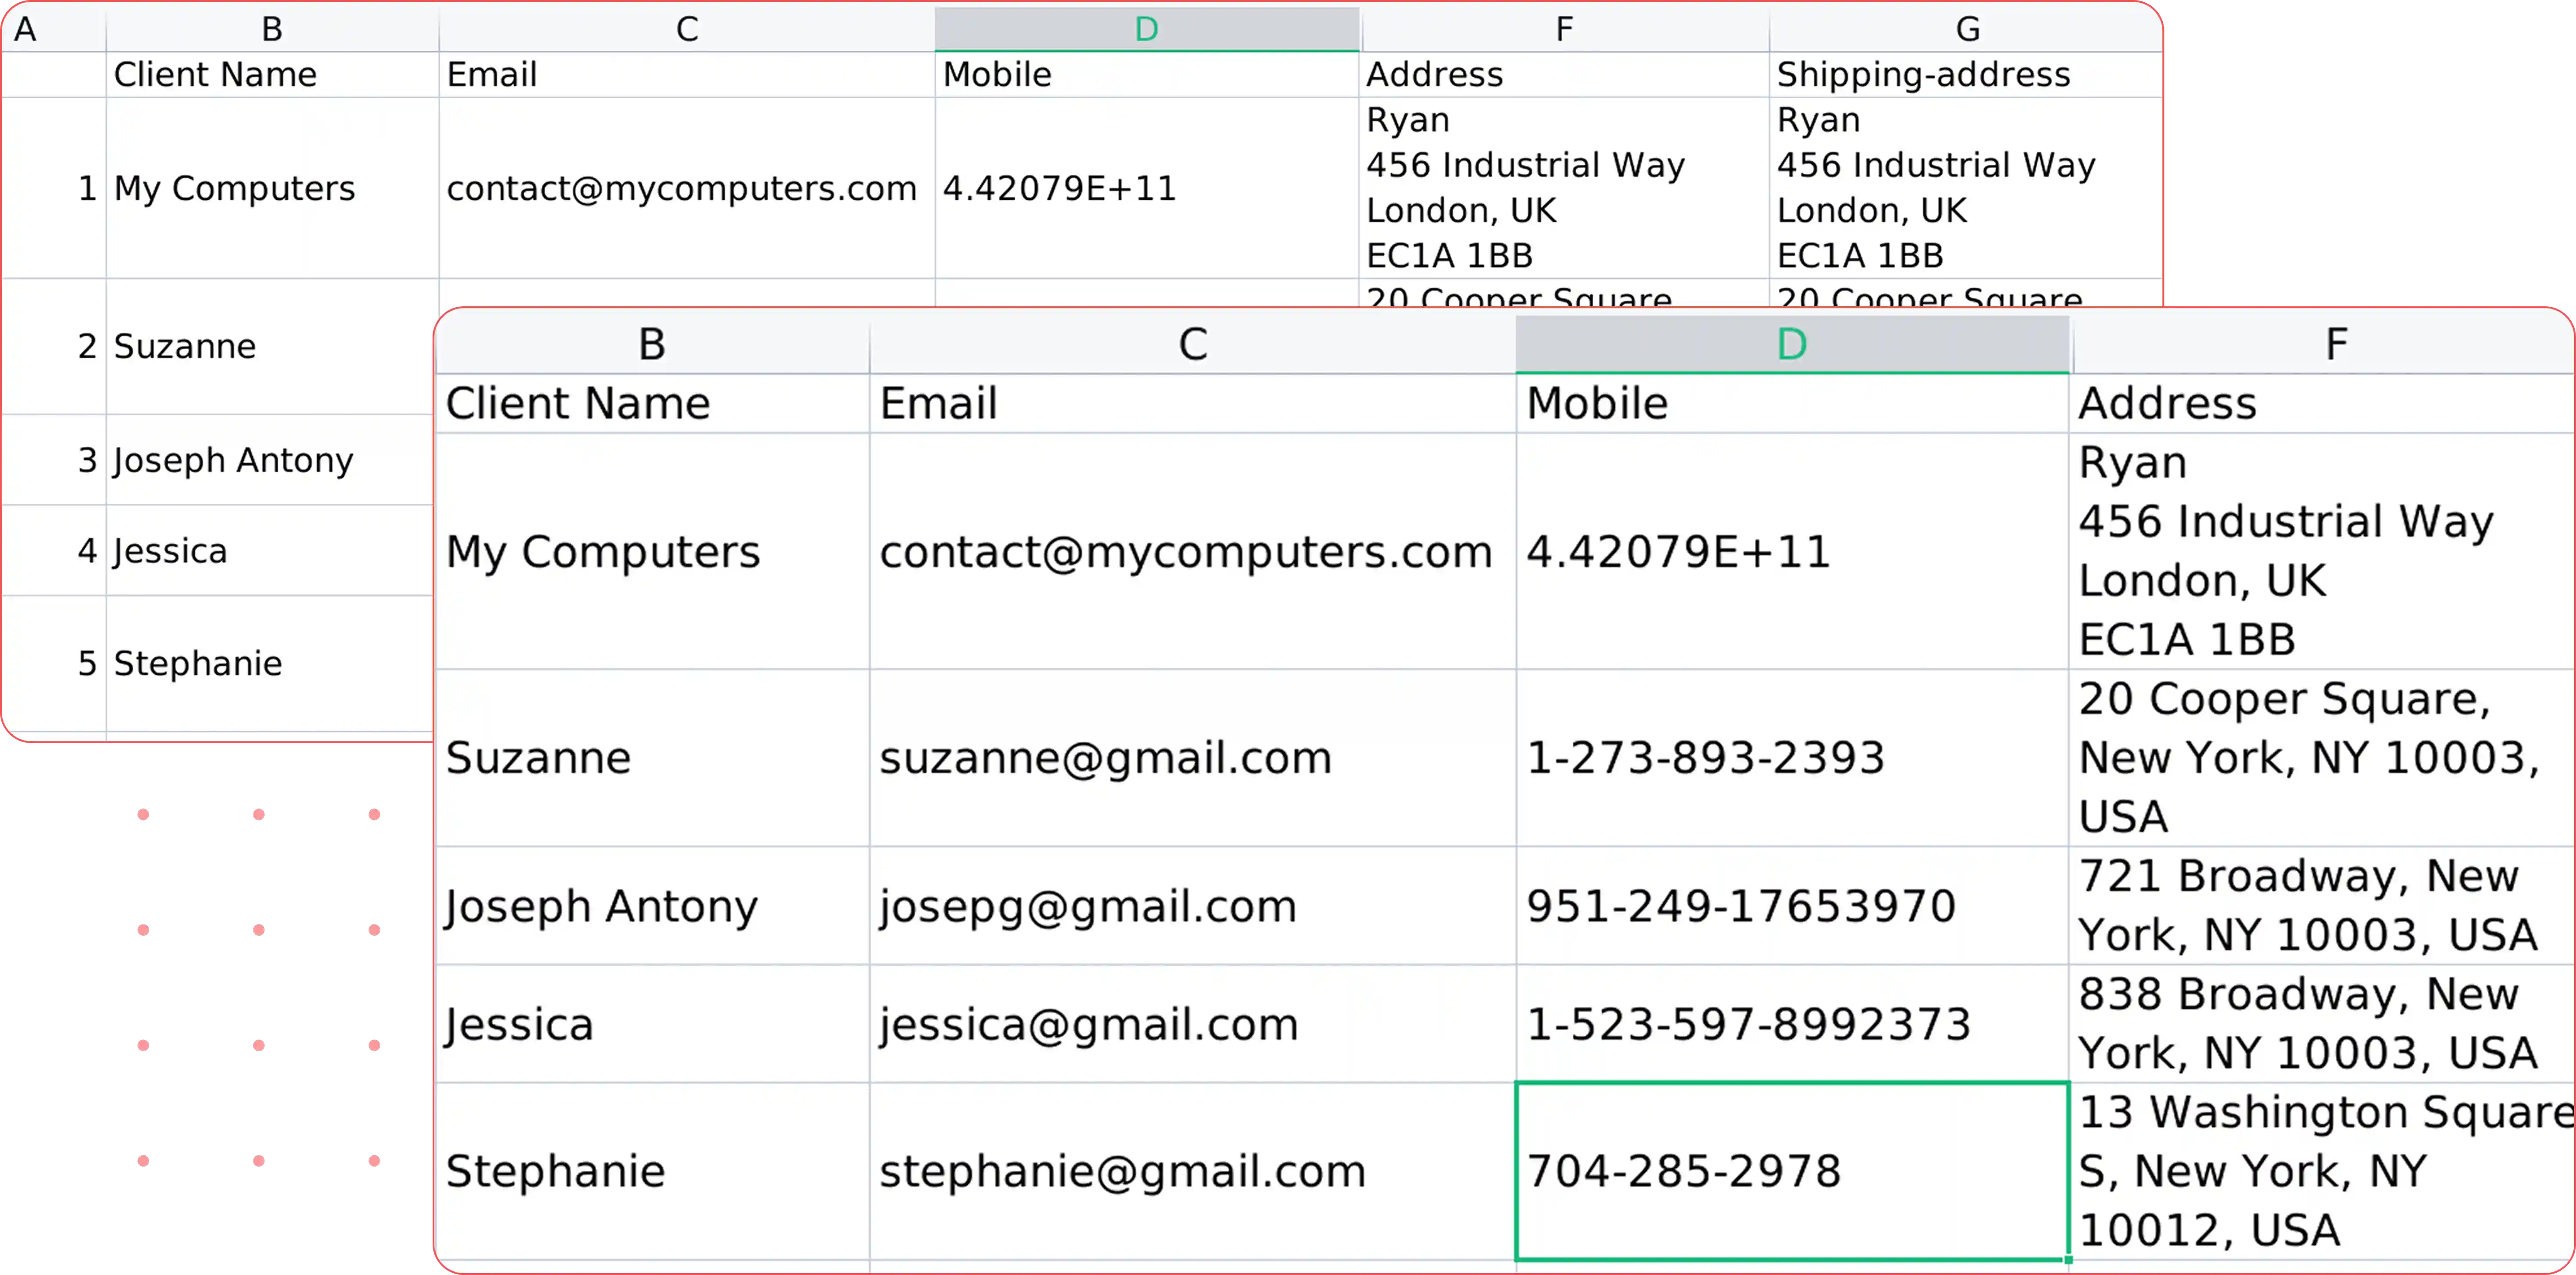Select Stephanie cell in front spreadsheet
2576x1275 pixels.
(x=652, y=1171)
